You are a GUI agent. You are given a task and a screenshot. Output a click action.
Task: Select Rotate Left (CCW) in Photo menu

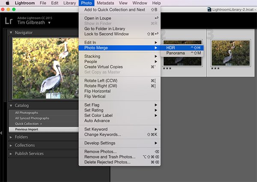pos(100,81)
